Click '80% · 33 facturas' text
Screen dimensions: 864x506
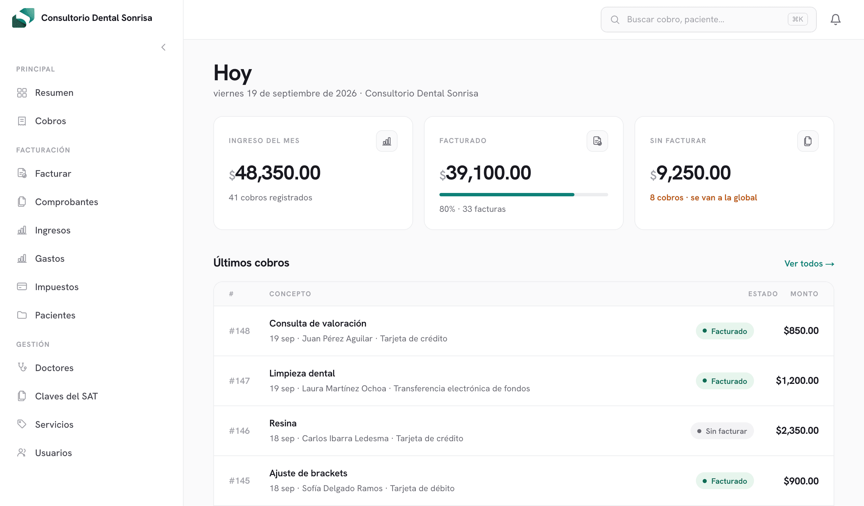point(473,209)
